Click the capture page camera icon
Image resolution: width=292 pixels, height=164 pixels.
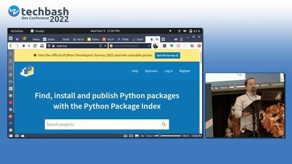(125, 136)
